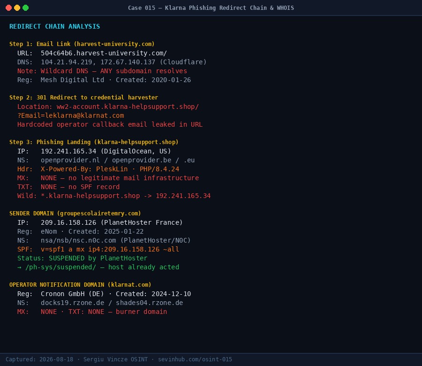The width and height of the screenshot is (422, 366).
Task: Click the yellow minimize window button
Action: tap(17, 8)
